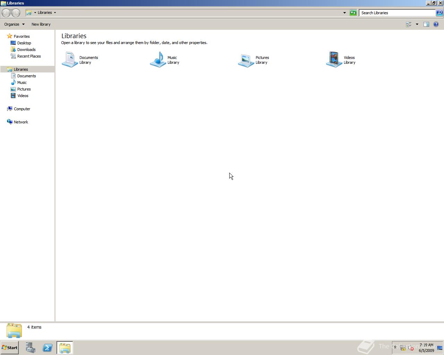This screenshot has height=355, width=444.
Task: Click the Search Libraries input field
Action: coord(397,13)
